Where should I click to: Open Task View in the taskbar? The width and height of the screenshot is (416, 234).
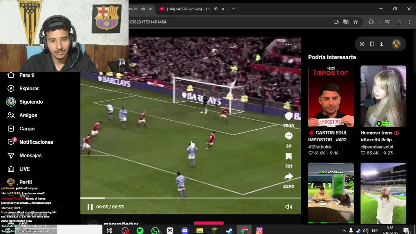[x=109, y=231]
